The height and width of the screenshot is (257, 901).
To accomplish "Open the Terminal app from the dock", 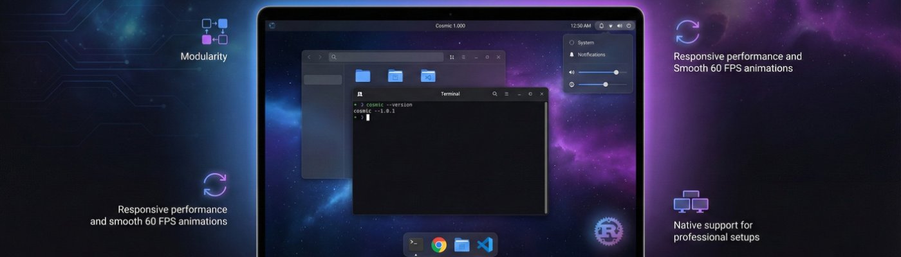I will pyautogui.click(x=416, y=245).
